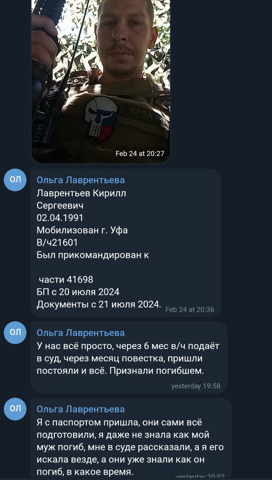Viewport: 272px width, 480px height.
Task: Tap the 'Feb 24 at 20:27' photo timestamp
Action: (140, 153)
